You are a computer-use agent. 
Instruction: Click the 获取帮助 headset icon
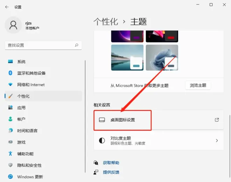(x=96, y=162)
